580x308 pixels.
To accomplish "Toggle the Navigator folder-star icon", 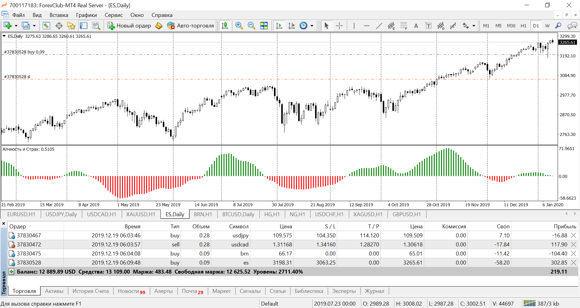I will pos(71,26).
